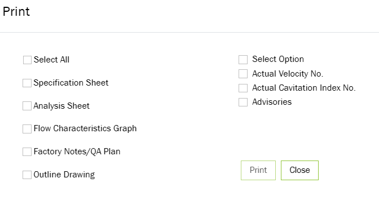Click the Specification Sheet label text
The image size is (379, 205).
pyautogui.click(x=71, y=83)
